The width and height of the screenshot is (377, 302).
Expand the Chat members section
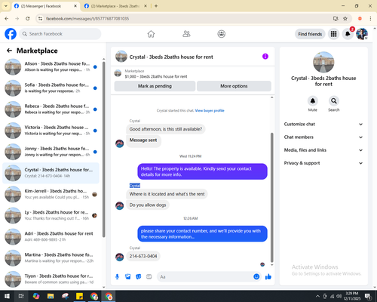323,137
